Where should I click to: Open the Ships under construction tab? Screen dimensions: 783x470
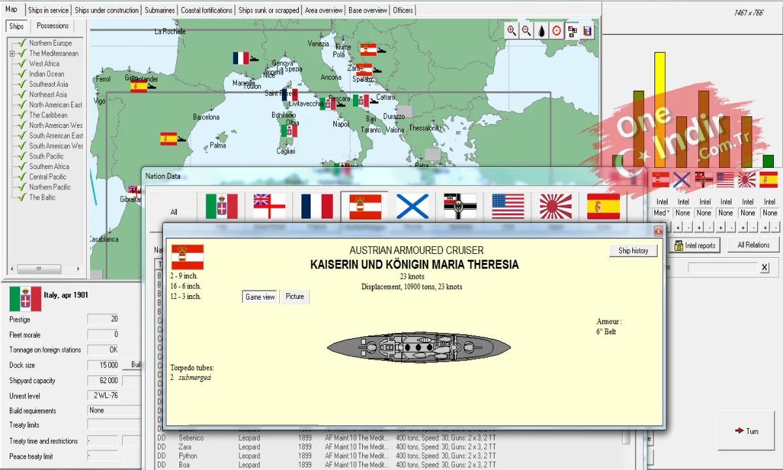[106, 10]
